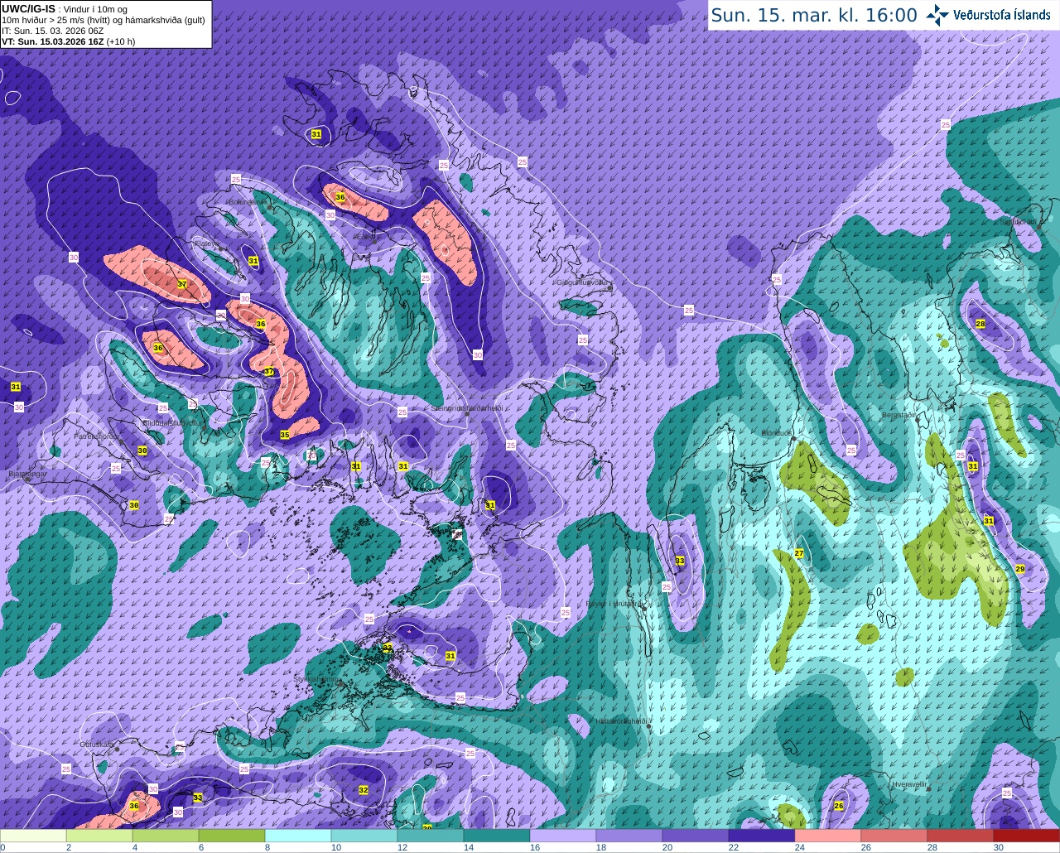This screenshot has width=1060, height=853.
Task: Pick the red 28–30 legend swatch
Action: [x=961, y=836]
